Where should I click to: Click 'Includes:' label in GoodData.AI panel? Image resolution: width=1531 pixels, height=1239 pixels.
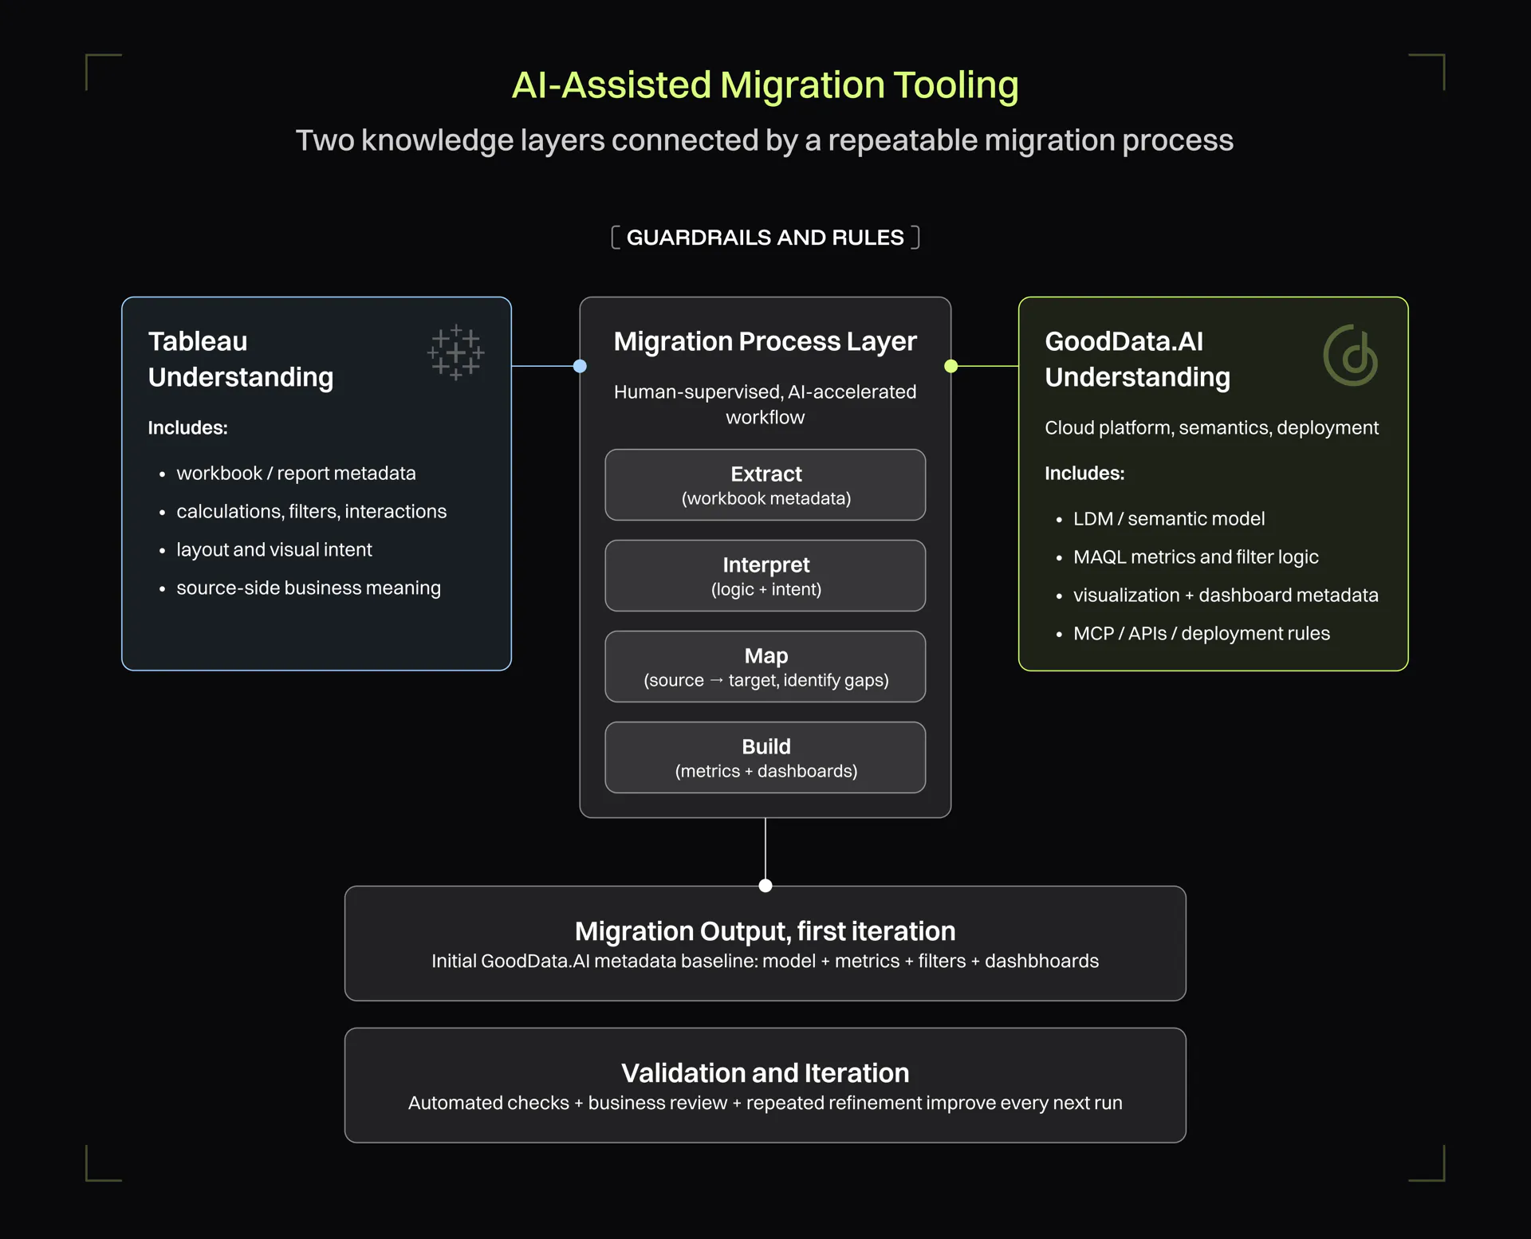(1084, 473)
